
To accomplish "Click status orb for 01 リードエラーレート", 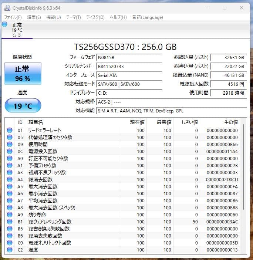I will [10, 130].
